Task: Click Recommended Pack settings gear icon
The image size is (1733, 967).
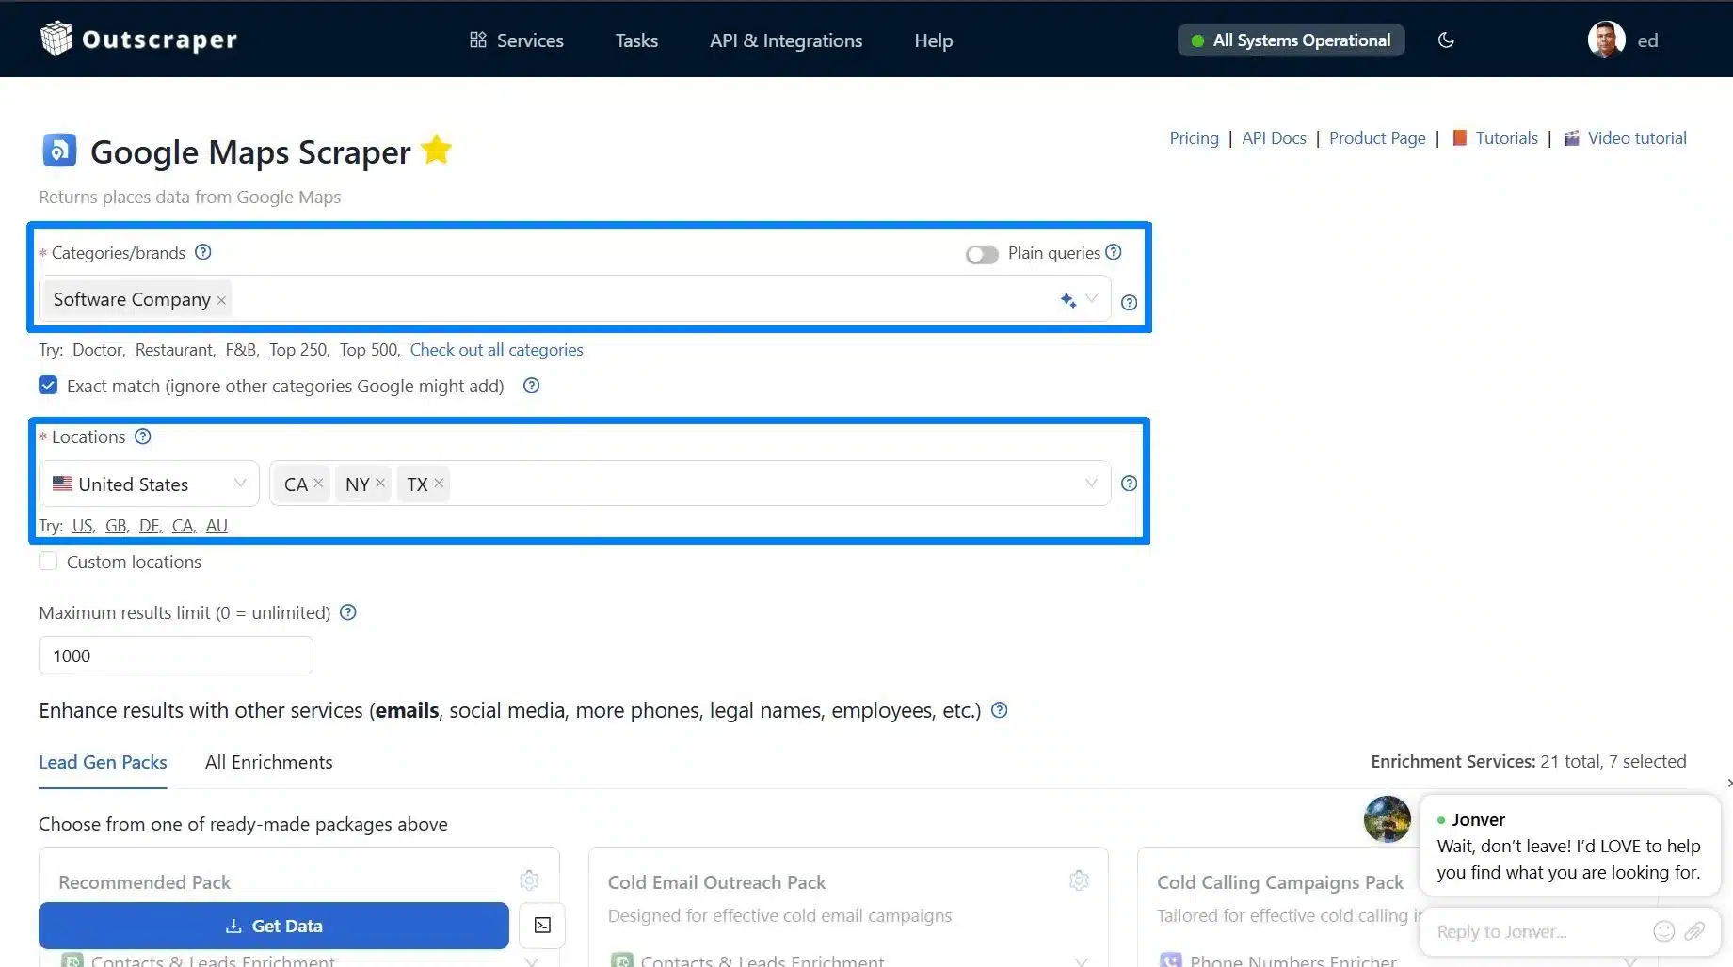Action: (x=529, y=880)
